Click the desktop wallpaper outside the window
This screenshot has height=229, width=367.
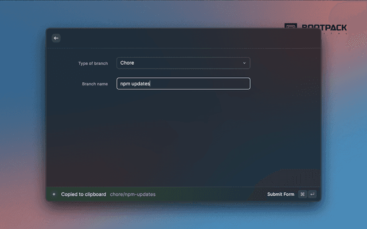(x=23, y=114)
